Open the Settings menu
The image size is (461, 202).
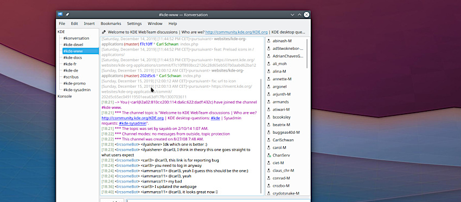tap(135, 23)
